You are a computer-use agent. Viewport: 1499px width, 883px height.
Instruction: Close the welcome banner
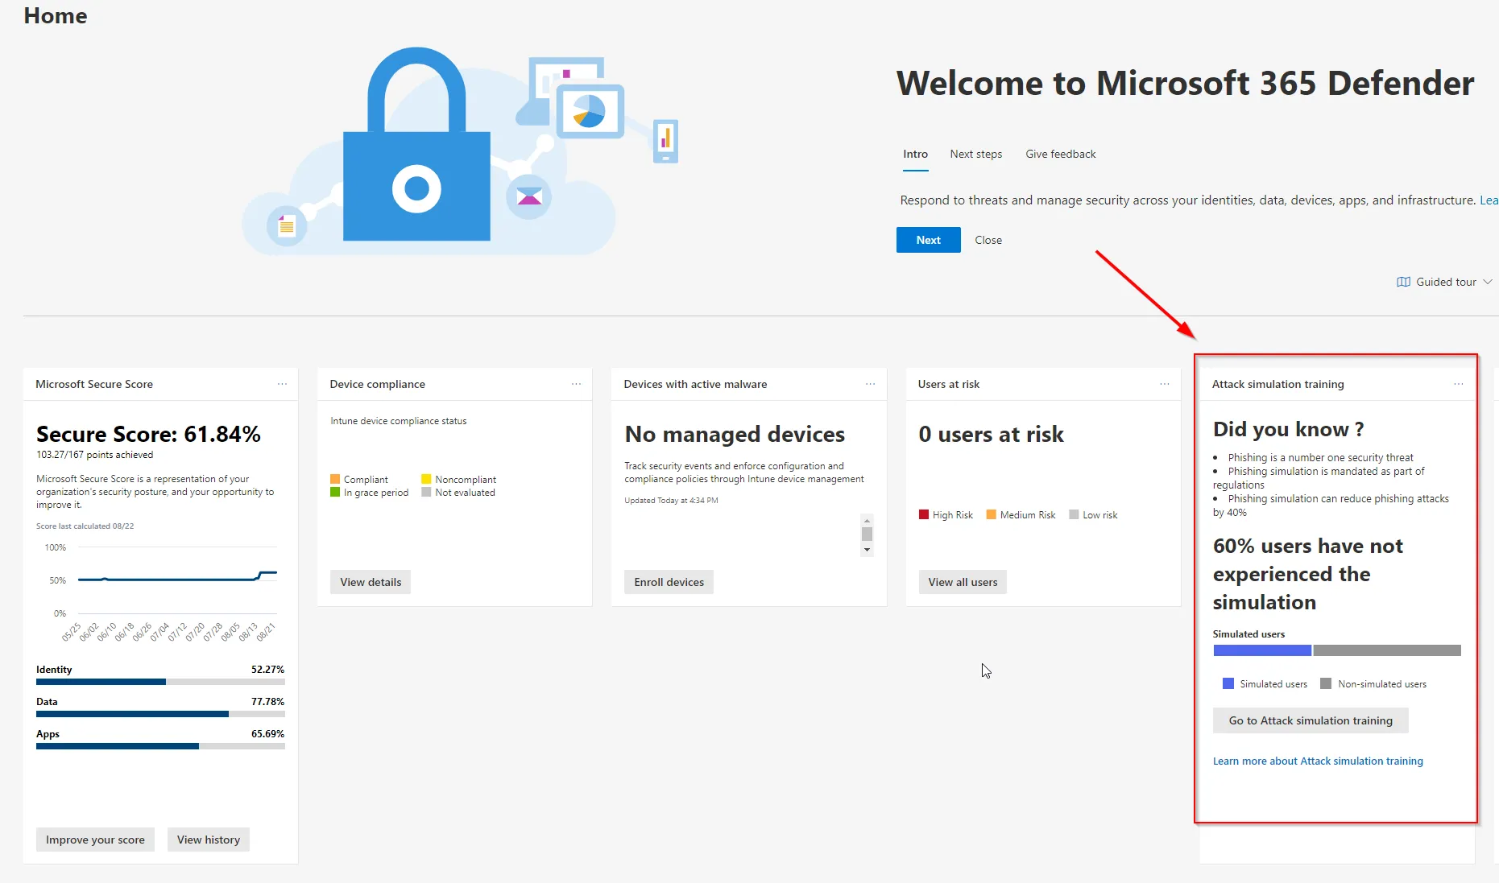988,240
